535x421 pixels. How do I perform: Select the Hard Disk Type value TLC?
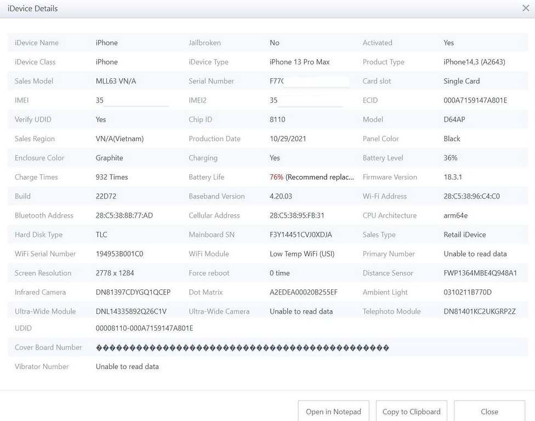tap(101, 235)
